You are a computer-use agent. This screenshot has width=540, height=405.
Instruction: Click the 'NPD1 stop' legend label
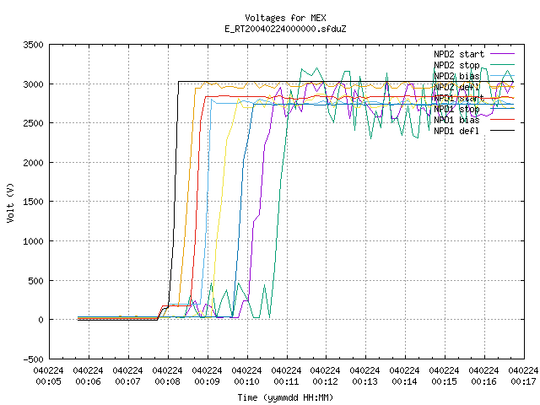coord(456,109)
